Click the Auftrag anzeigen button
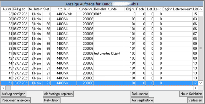This screenshot has height=104, width=205. pos(14,94)
